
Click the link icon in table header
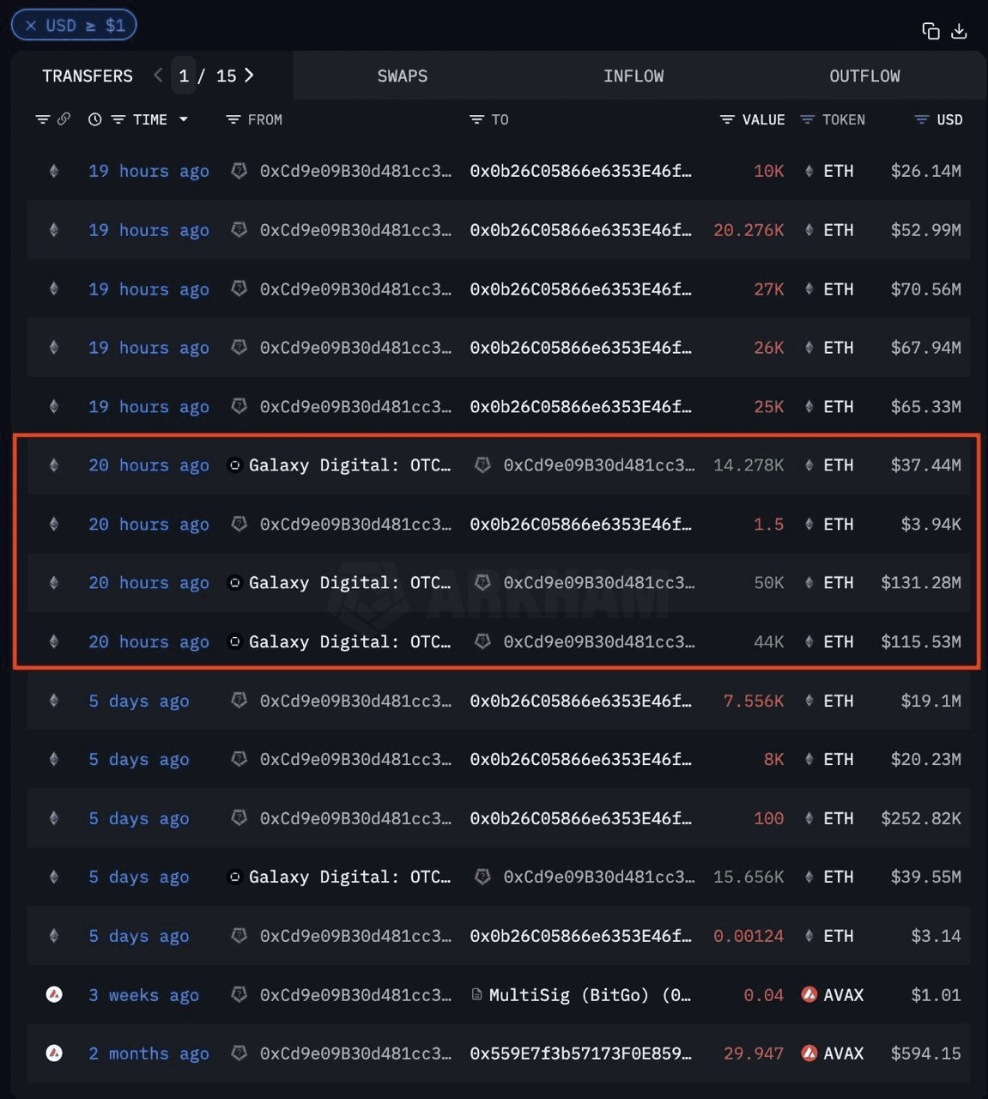click(64, 119)
